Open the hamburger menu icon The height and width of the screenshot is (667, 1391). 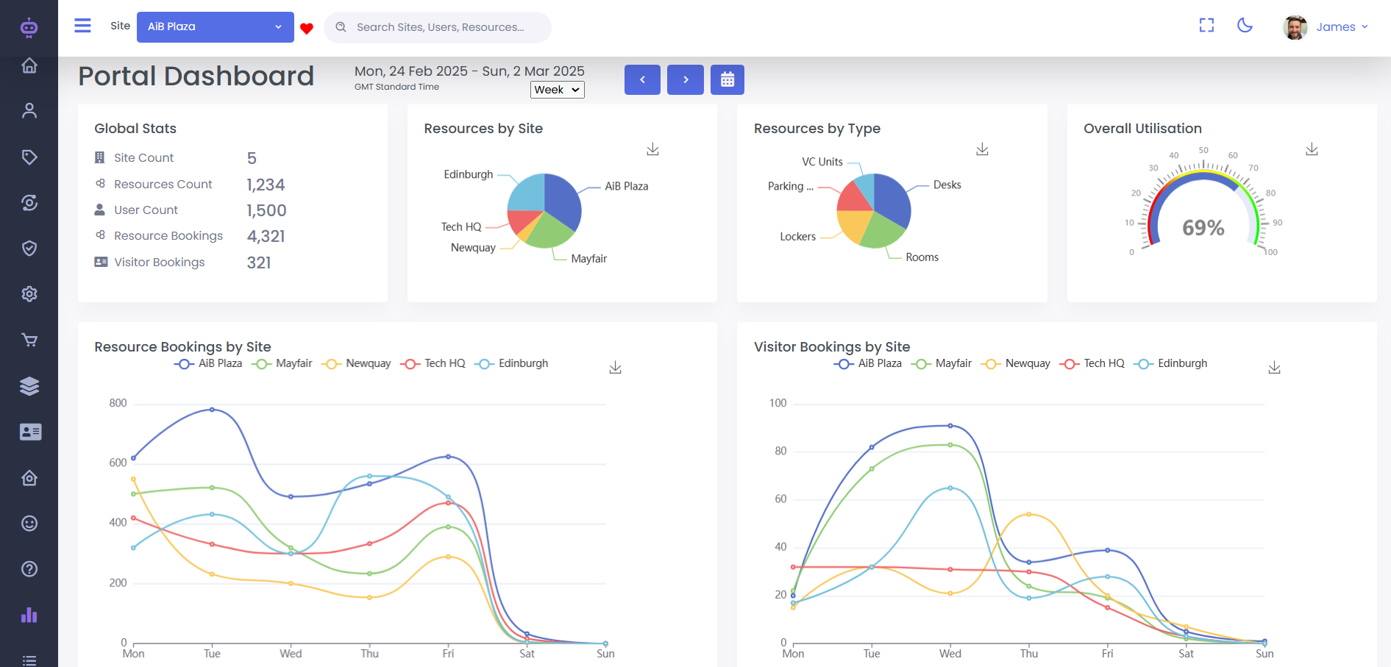[82, 26]
